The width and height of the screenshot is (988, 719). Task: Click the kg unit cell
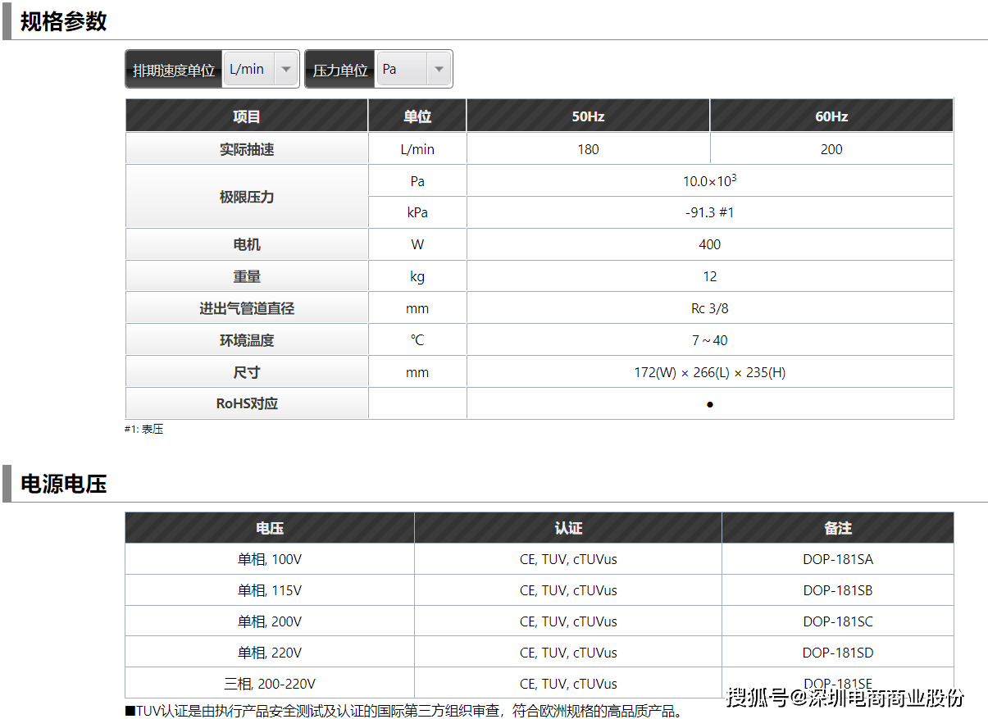[x=417, y=276]
